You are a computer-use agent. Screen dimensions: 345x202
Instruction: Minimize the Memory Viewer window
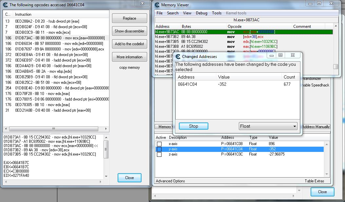310,4
